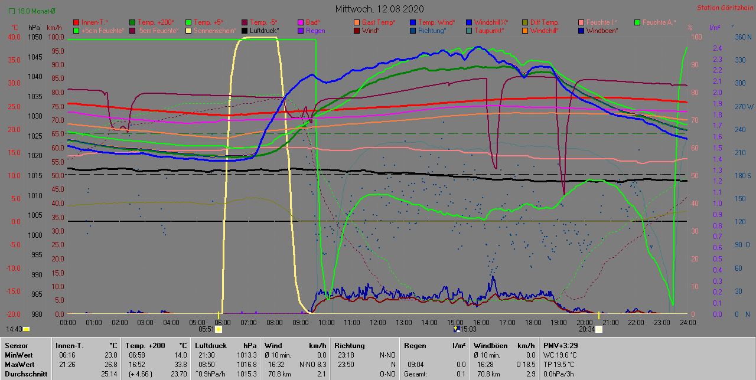The width and height of the screenshot is (756, 380).
Task: Click the moon marker at 15:03
Action: [x=456, y=329]
